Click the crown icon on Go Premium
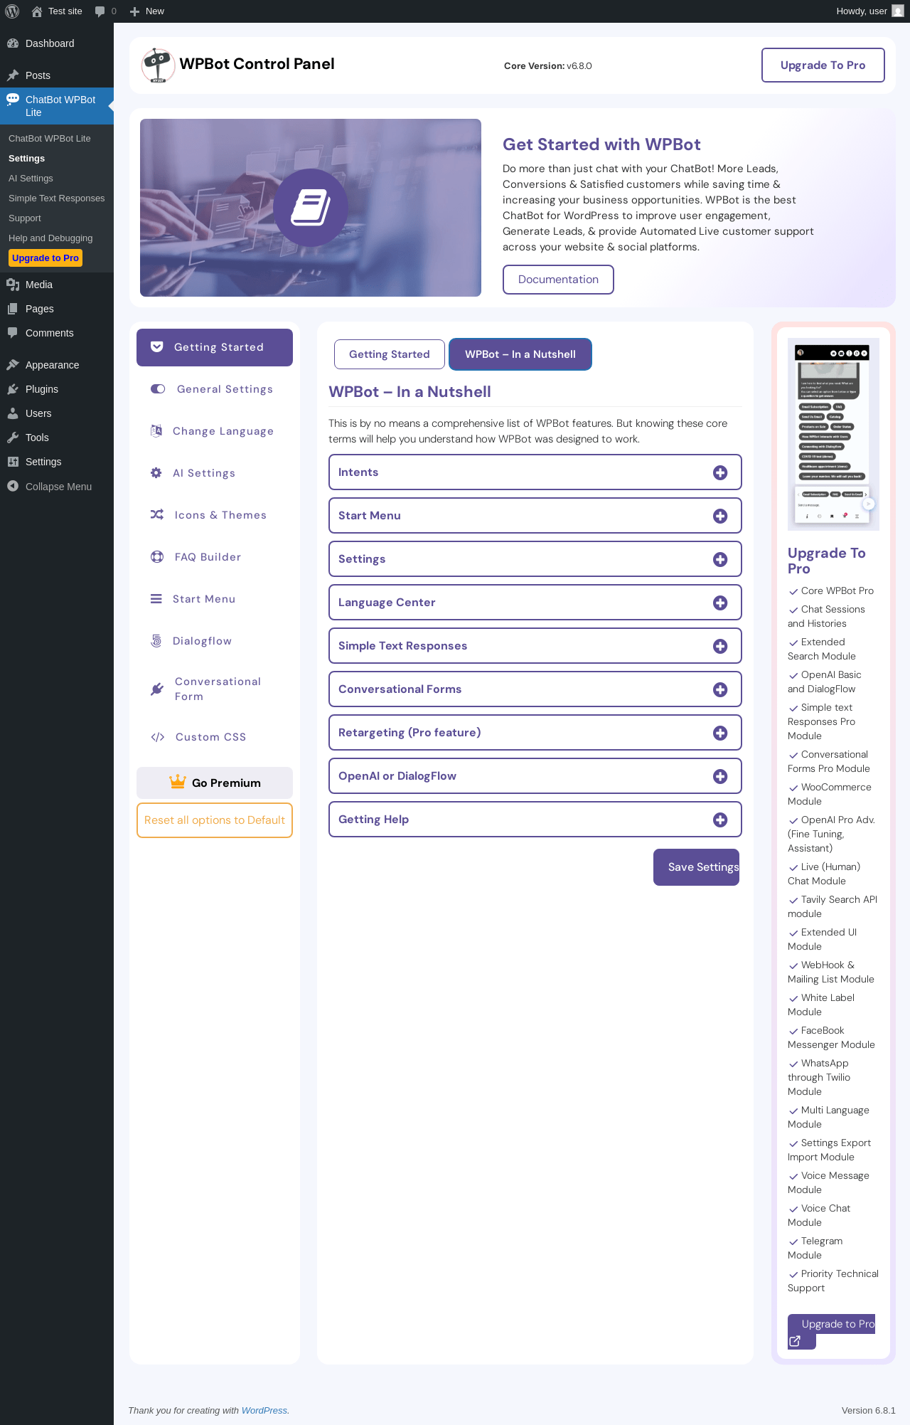 [178, 783]
